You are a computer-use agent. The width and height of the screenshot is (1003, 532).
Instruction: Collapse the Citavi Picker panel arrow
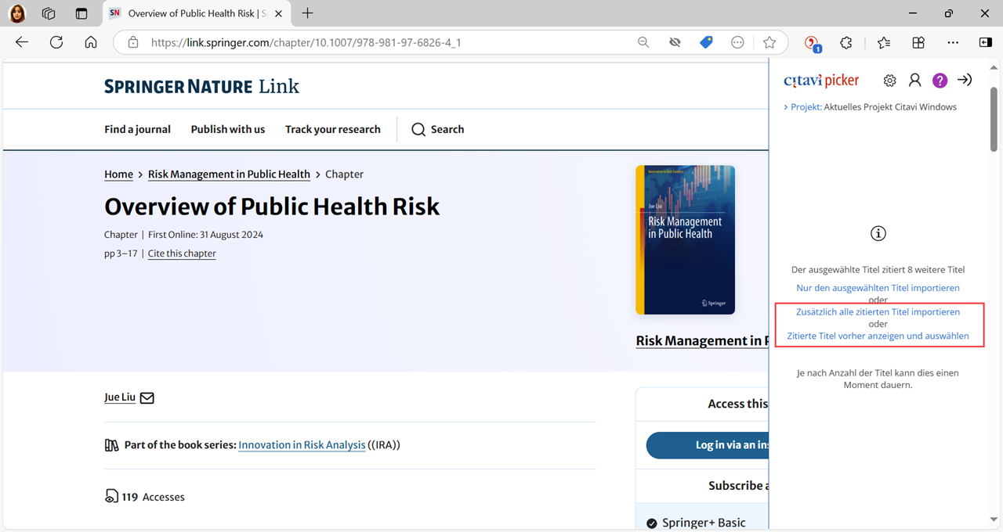965,81
